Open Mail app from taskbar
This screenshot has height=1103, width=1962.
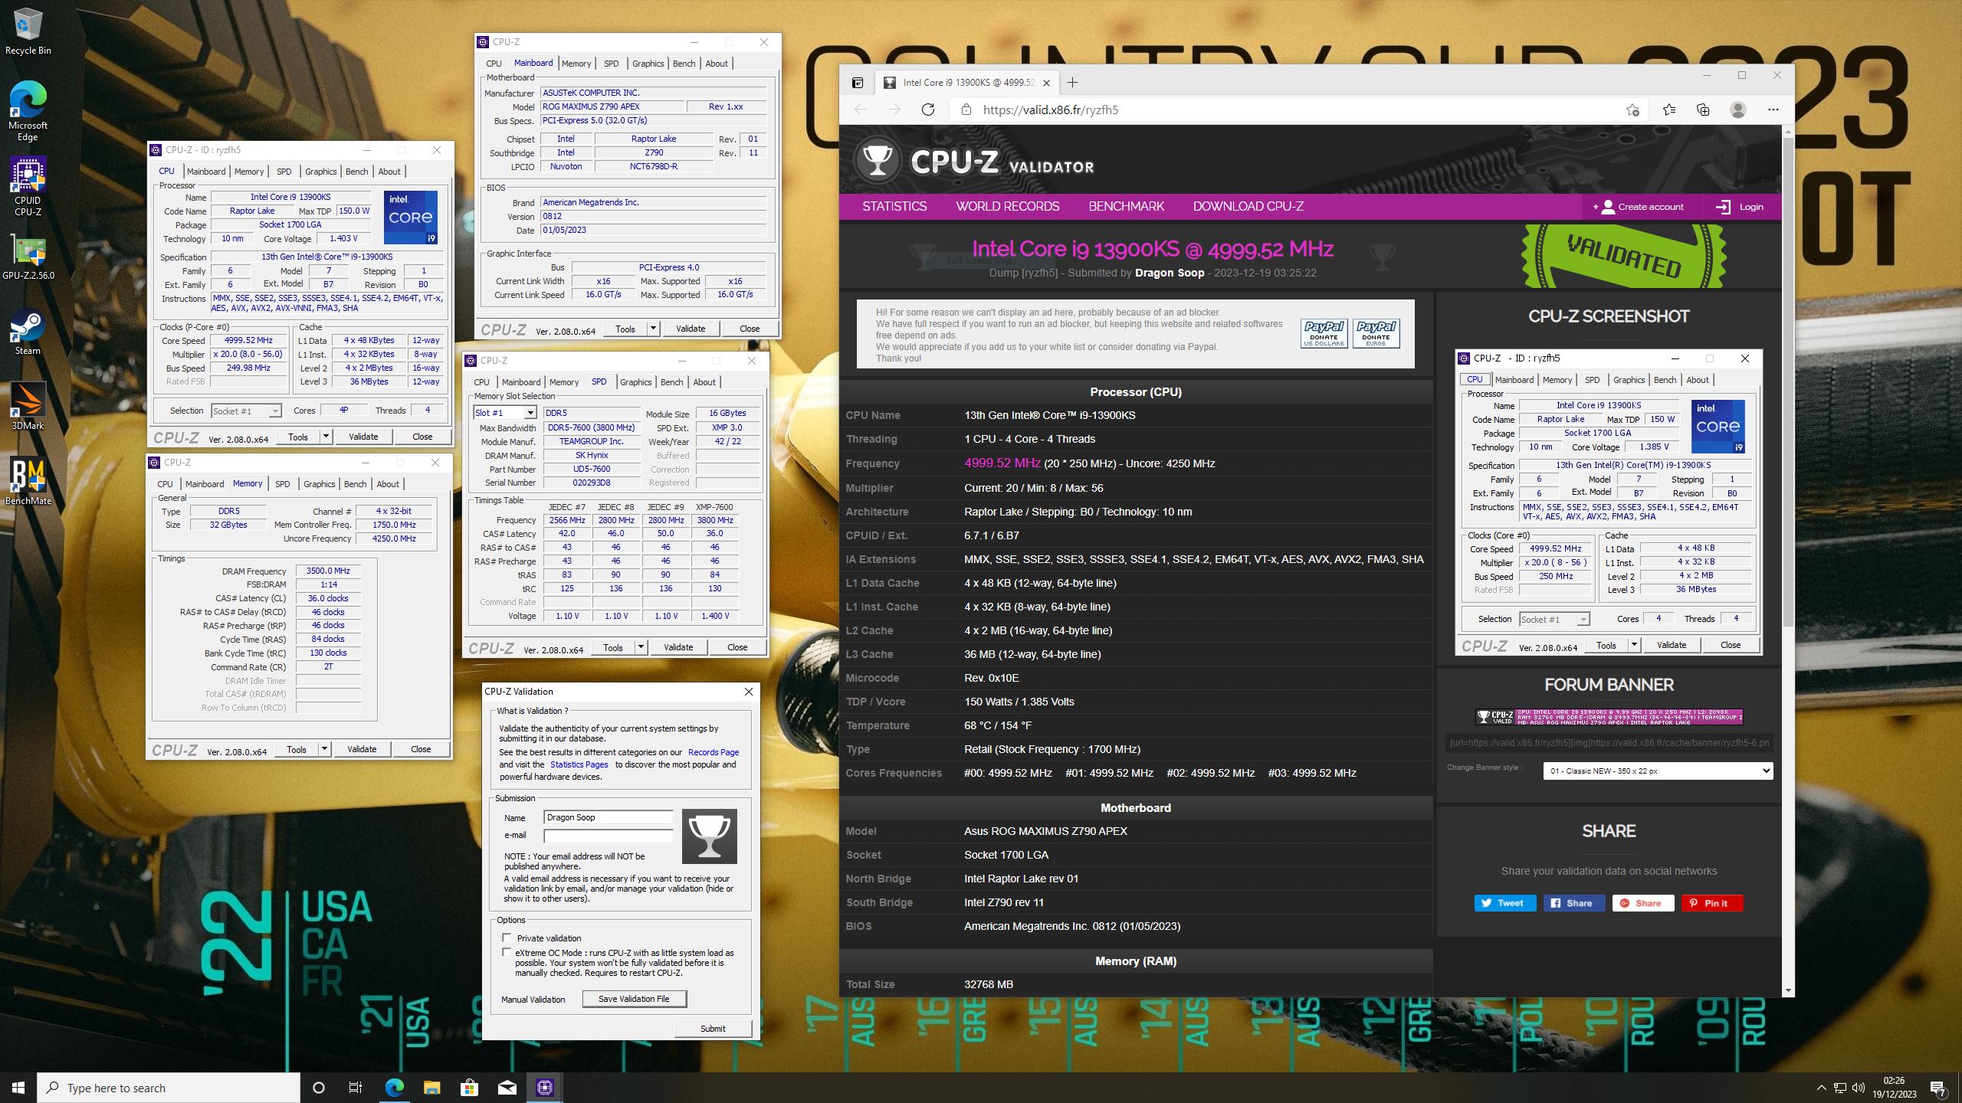(x=507, y=1088)
